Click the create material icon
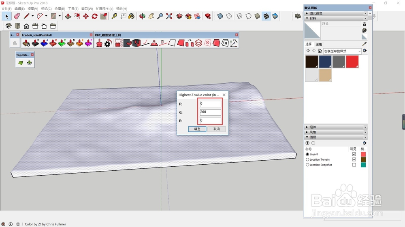Screen dimensions: 405x227 tap(364, 30)
